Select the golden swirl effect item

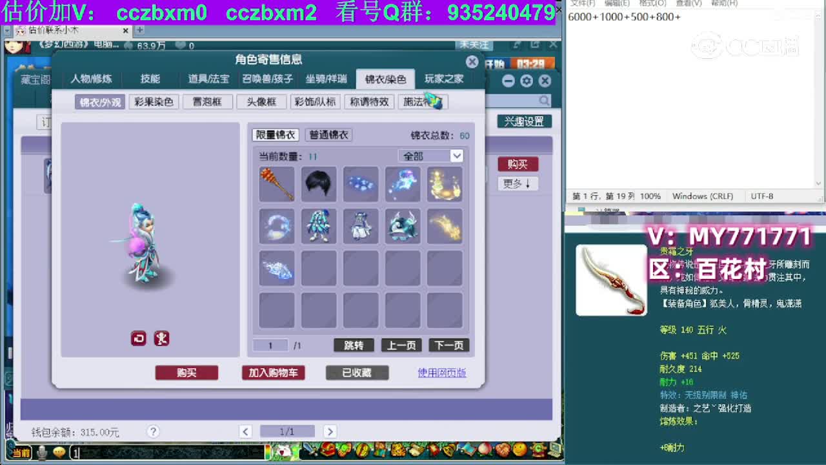pos(445,184)
